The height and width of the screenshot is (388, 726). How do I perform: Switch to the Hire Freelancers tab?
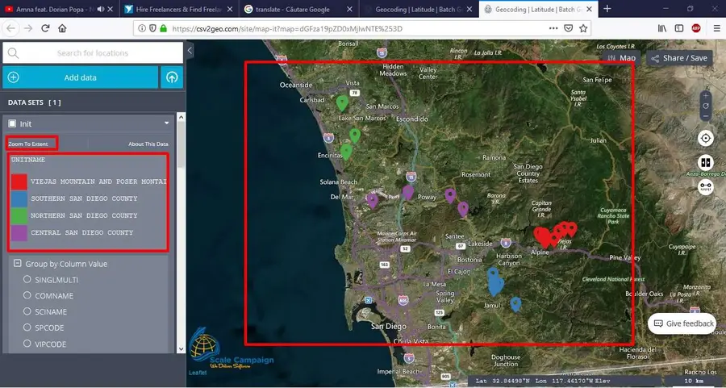click(176, 8)
